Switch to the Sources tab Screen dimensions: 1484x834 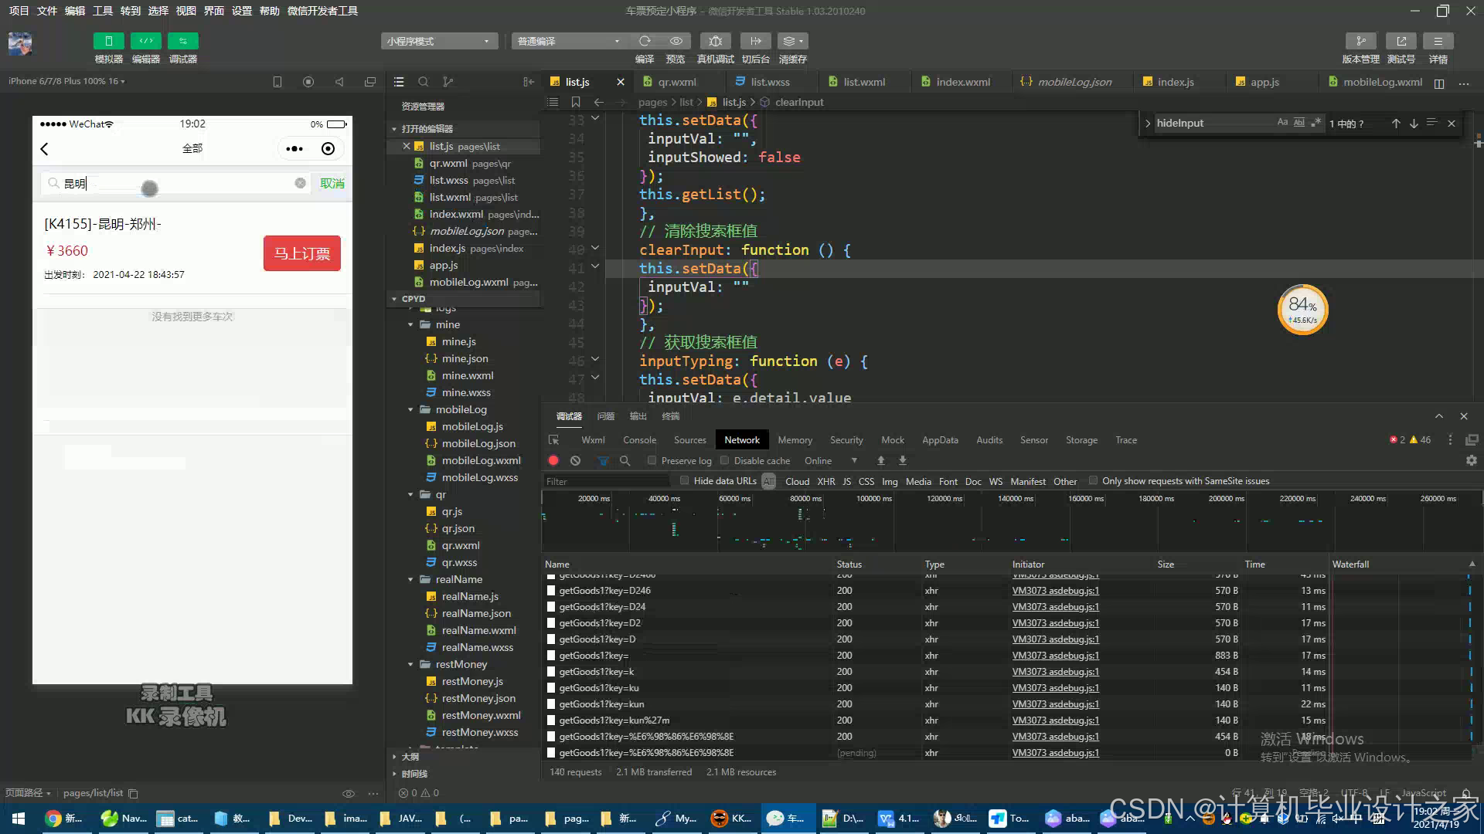[x=689, y=440]
